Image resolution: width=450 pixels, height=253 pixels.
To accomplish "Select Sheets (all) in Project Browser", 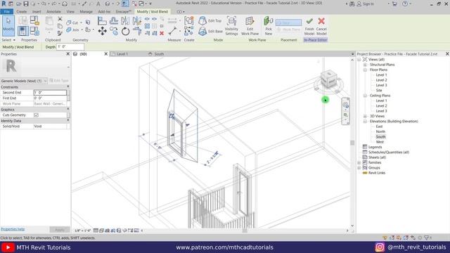I will [x=377, y=157].
